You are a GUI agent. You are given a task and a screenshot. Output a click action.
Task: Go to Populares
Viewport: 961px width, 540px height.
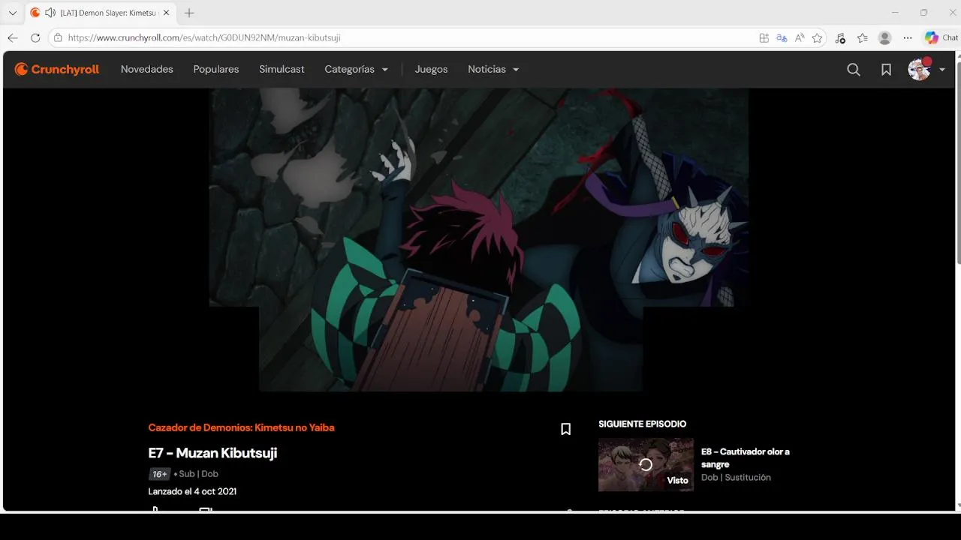[216, 70]
